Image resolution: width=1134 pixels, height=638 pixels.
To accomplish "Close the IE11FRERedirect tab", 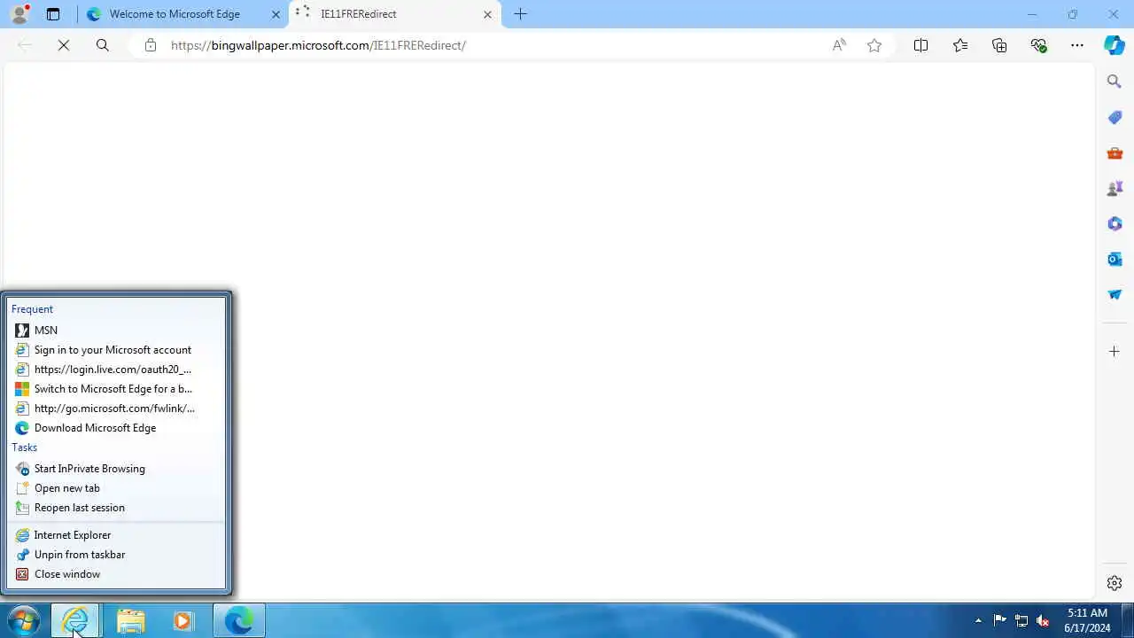I will tap(487, 14).
